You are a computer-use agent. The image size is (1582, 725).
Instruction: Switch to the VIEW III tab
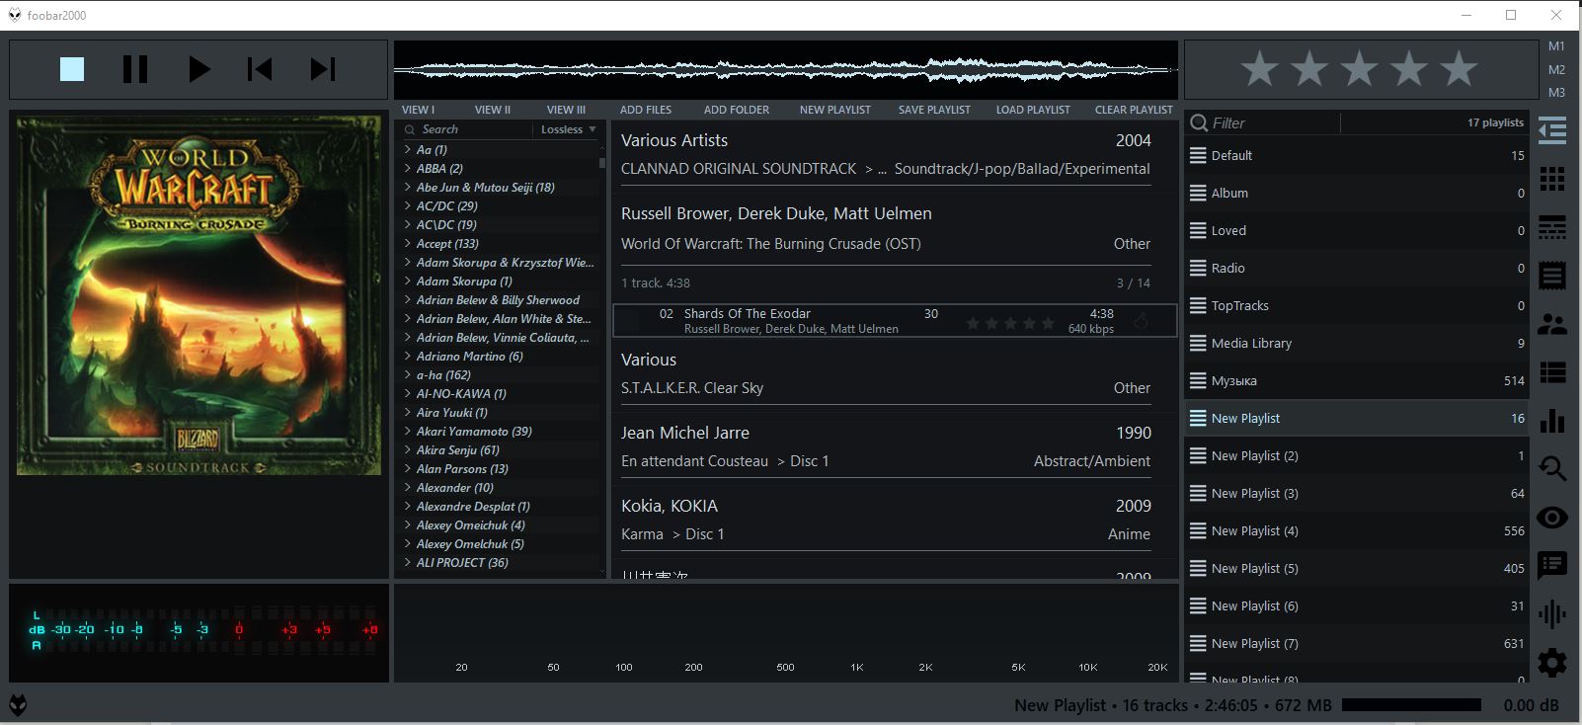tap(566, 110)
